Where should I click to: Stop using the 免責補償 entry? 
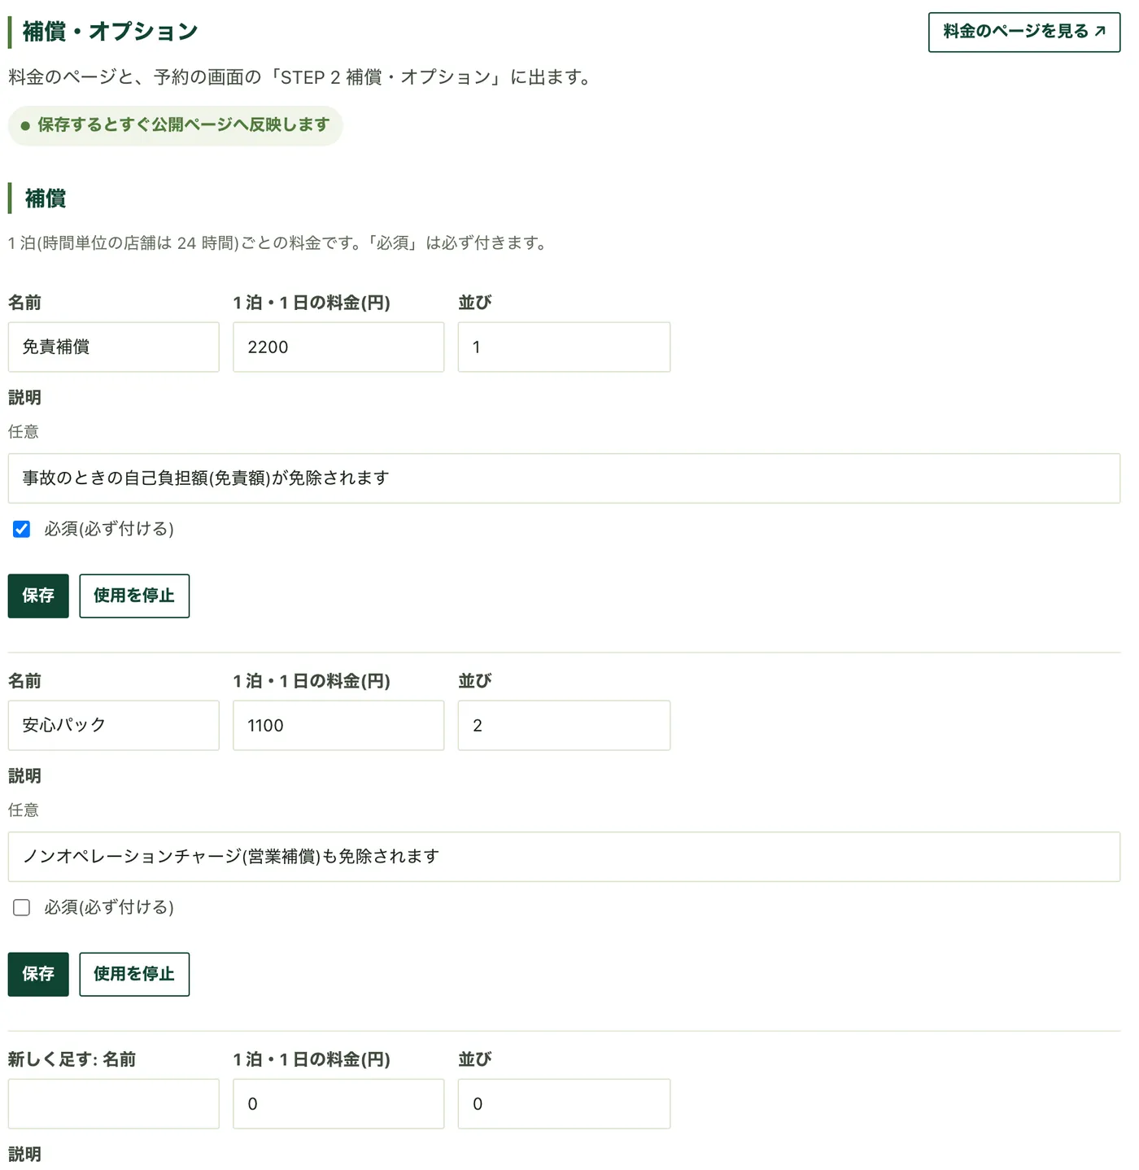tap(134, 596)
